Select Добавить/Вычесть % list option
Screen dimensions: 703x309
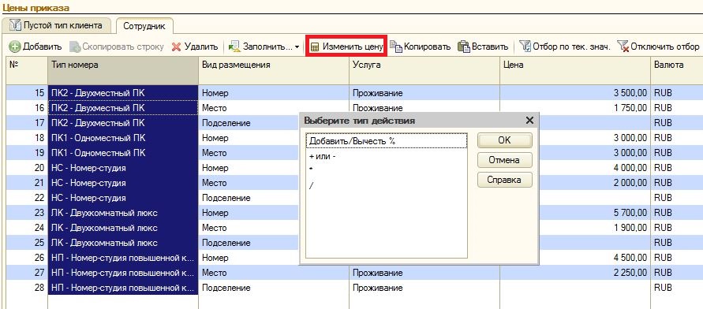click(387, 141)
